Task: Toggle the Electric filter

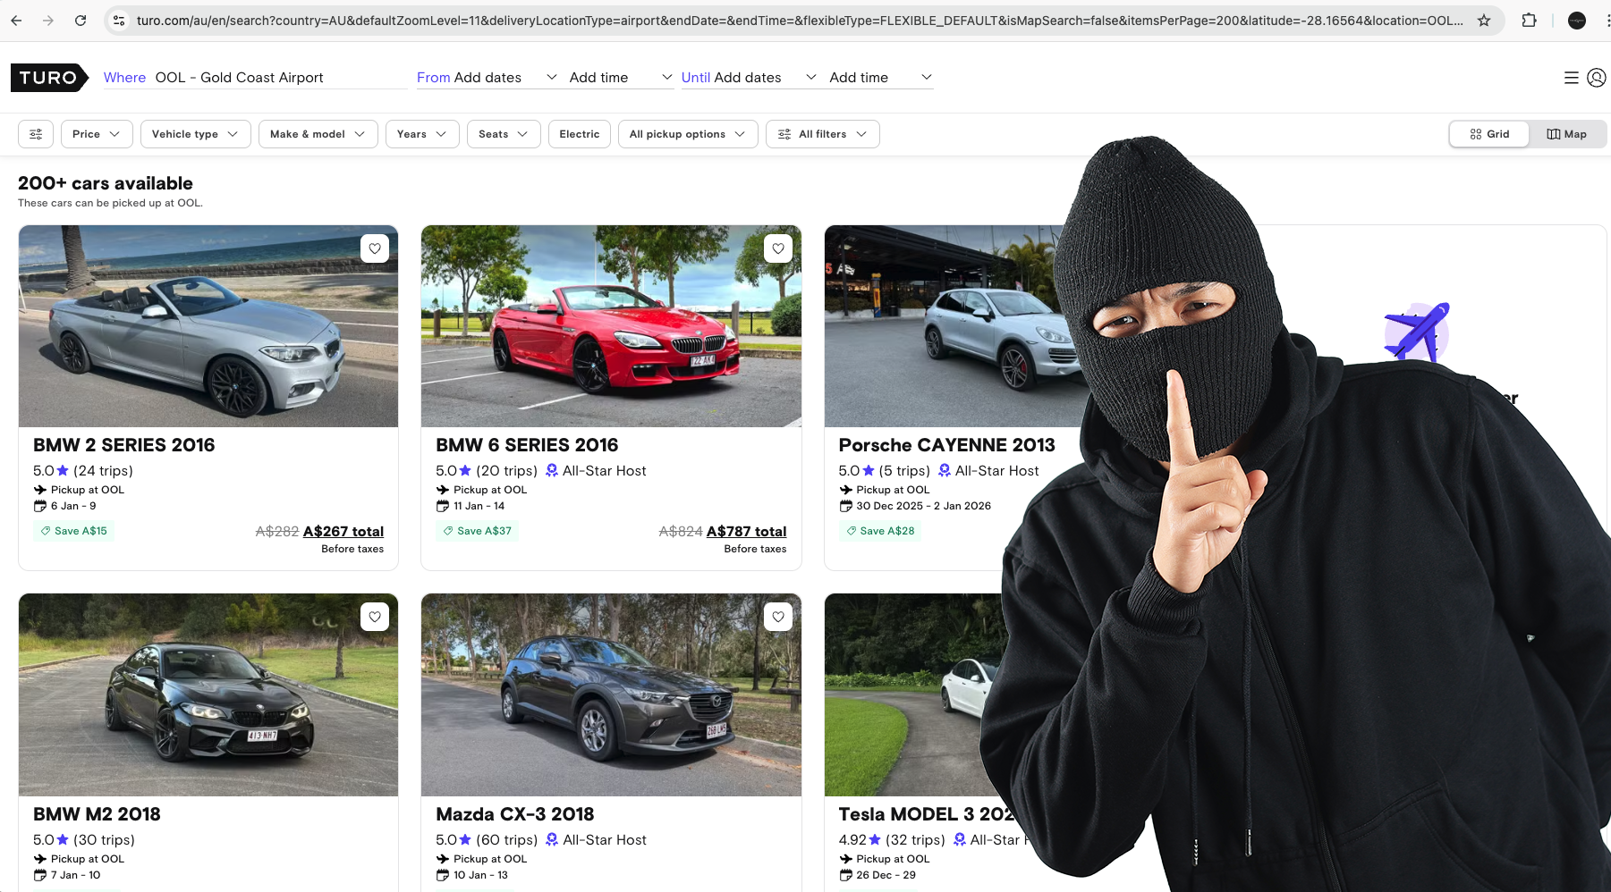Action: 579,133
